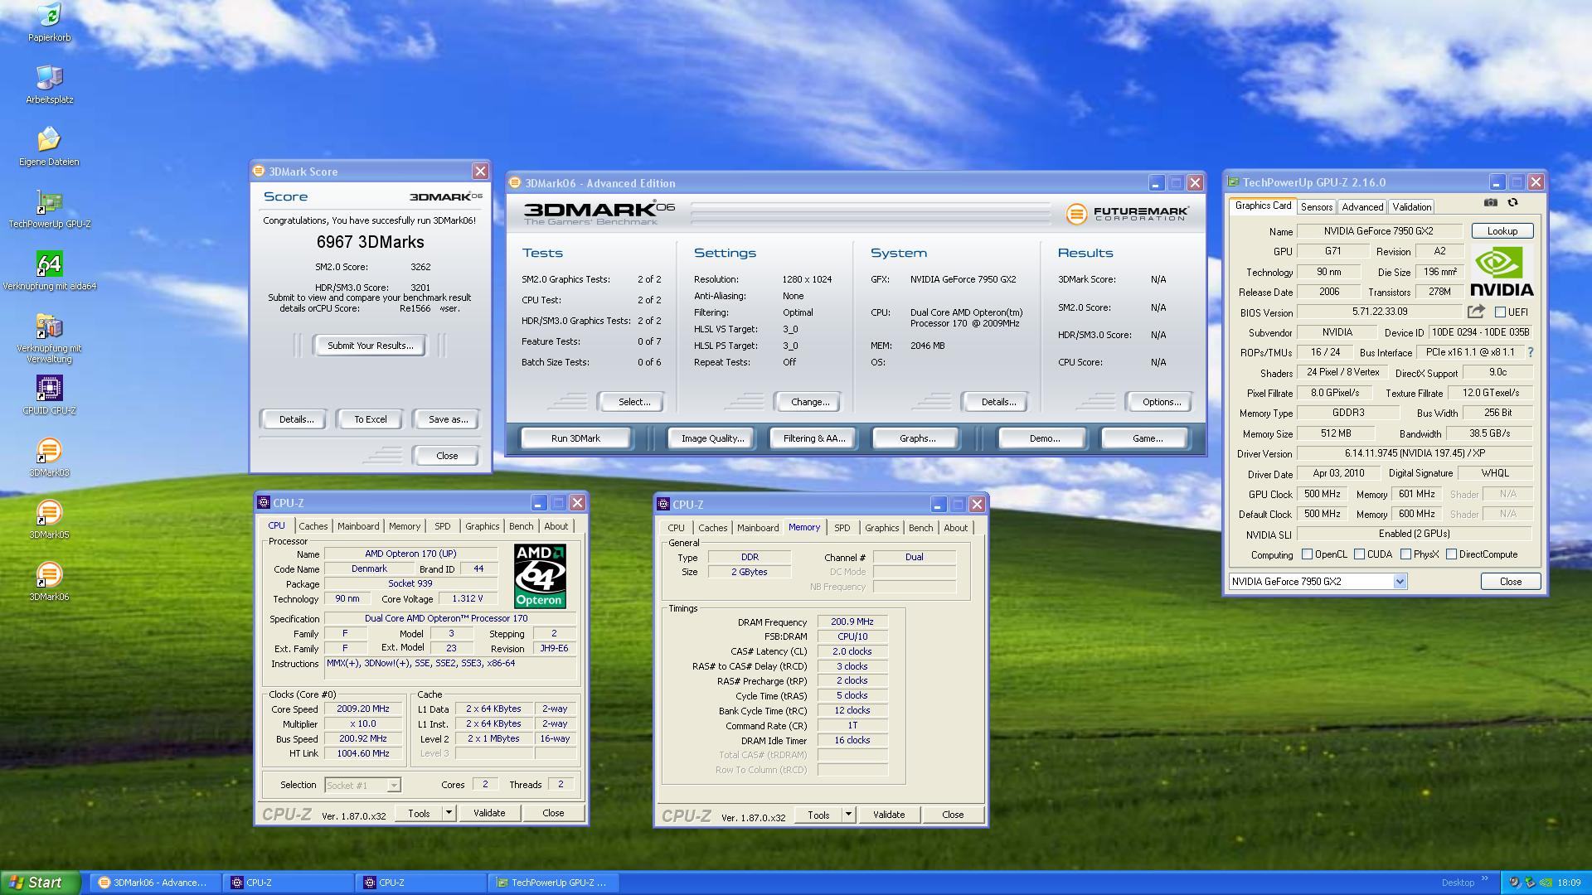Click the bus interface question mark icon
The height and width of the screenshot is (895, 1592).
coord(1531,352)
